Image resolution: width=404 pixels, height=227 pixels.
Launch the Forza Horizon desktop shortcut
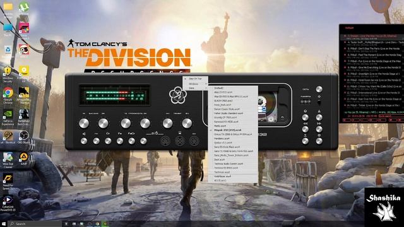tap(24, 30)
